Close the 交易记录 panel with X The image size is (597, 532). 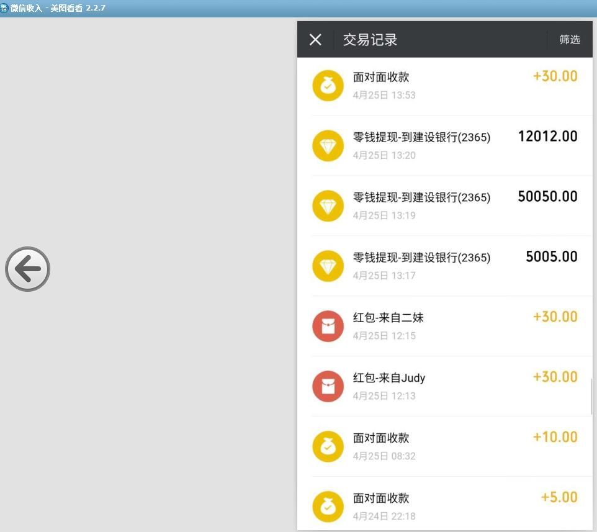[315, 39]
